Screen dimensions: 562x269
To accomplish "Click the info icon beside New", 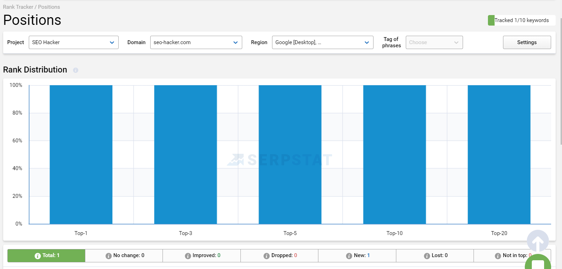I will [349, 256].
